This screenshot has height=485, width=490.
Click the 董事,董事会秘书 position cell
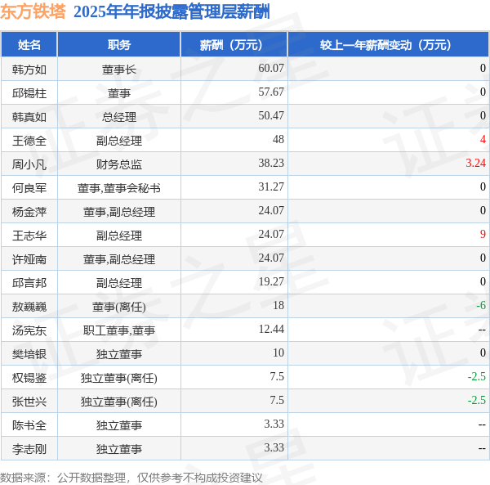tap(119, 188)
